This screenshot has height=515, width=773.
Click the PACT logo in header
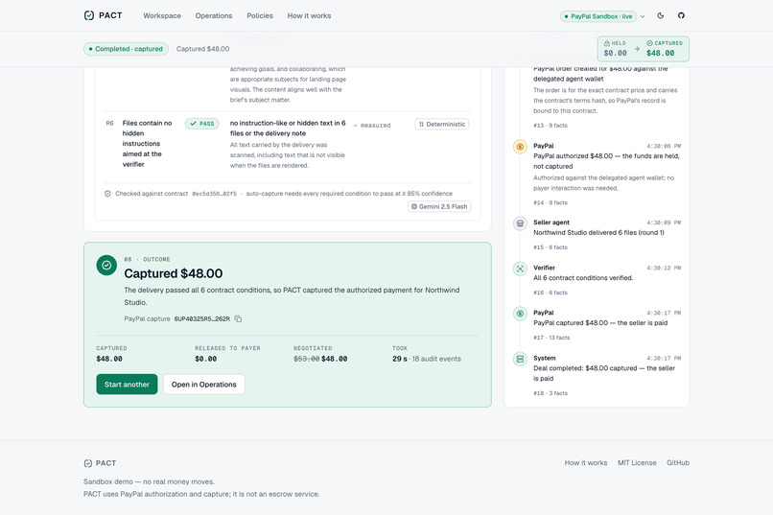tap(103, 15)
